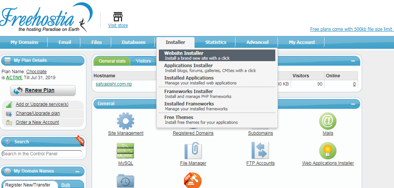The height and width of the screenshot is (188, 394).
Task: Open Web Applications Installer lightbulb icon
Action: point(328,151)
